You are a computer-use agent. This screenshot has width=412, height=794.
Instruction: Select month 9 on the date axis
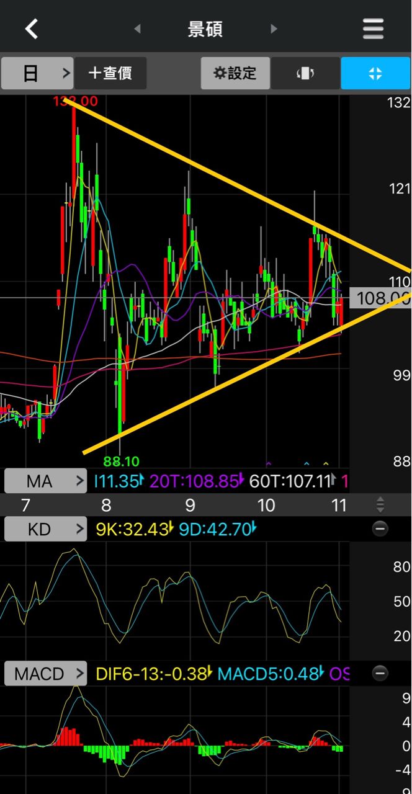point(190,505)
